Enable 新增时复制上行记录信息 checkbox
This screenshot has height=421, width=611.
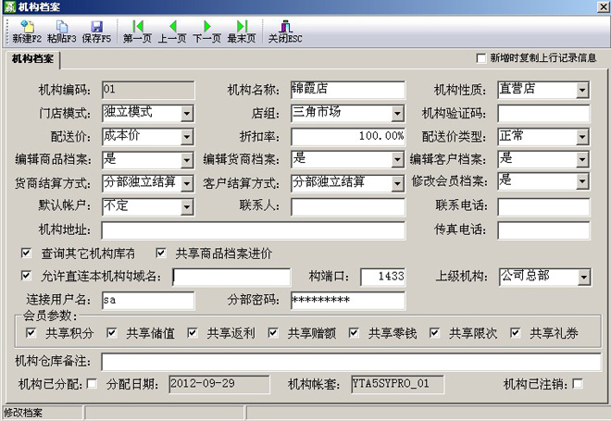(x=481, y=58)
